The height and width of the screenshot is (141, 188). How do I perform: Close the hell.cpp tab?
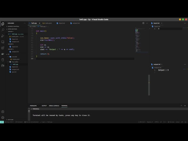pyautogui.click(x=39, y=23)
